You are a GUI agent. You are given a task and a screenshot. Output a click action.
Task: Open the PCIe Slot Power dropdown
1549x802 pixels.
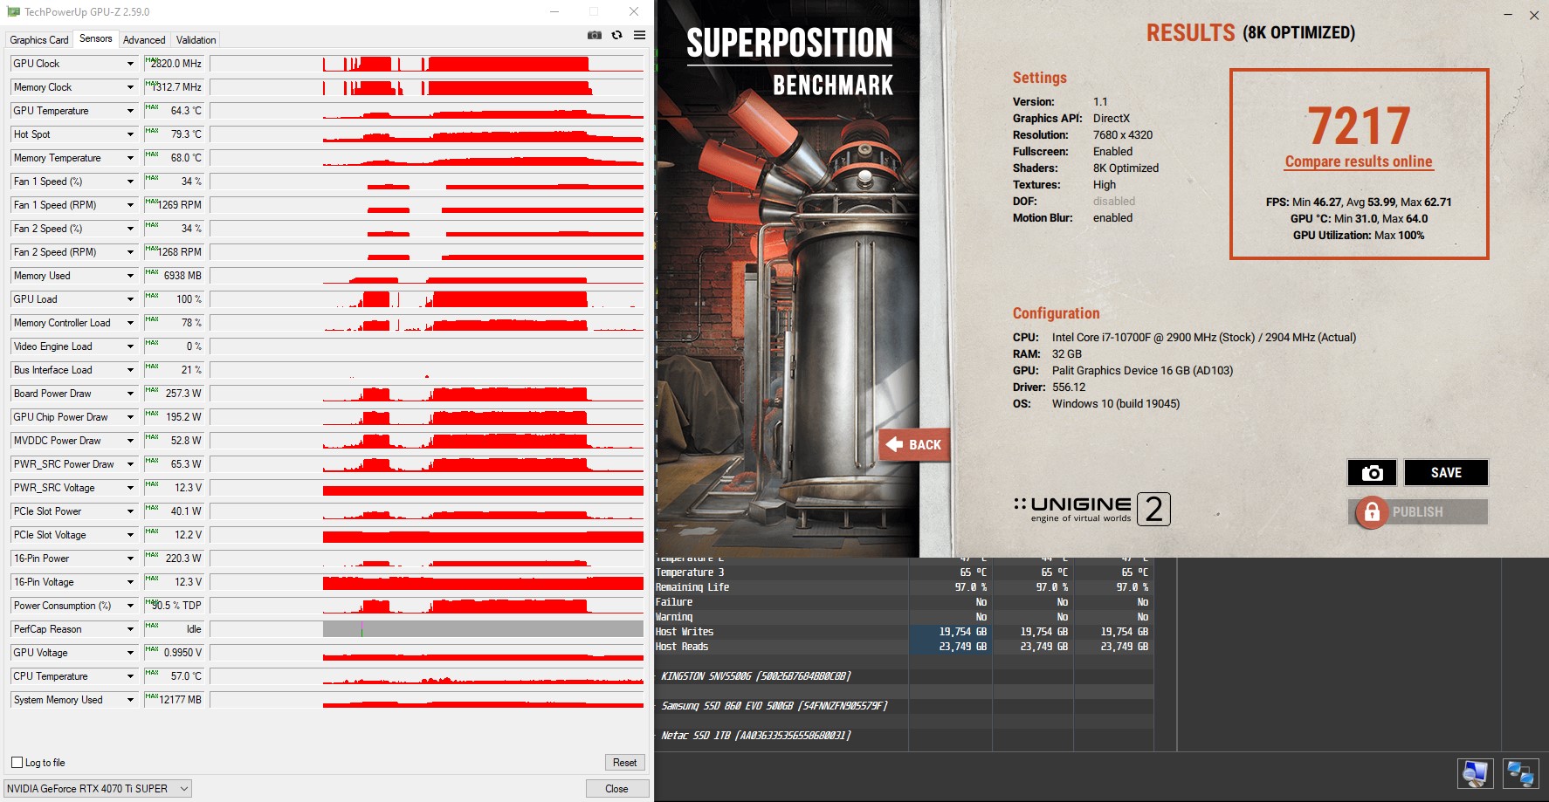tap(130, 511)
